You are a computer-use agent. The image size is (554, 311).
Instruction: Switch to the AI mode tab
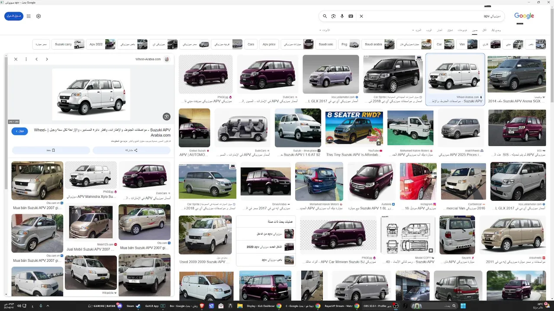[496, 30]
